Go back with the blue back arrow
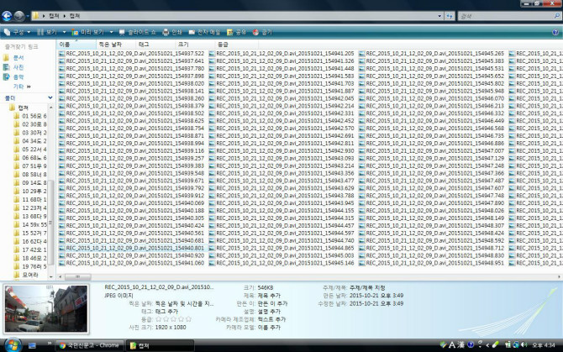The image size is (563, 352). (x=7, y=16)
